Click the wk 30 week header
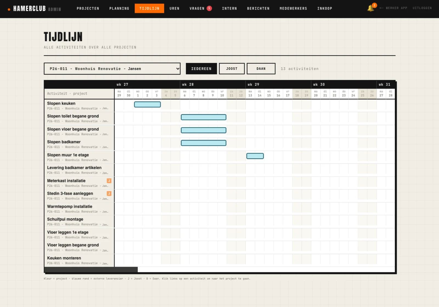The width and height of the screenshot is (439, 307). point(344,84)
